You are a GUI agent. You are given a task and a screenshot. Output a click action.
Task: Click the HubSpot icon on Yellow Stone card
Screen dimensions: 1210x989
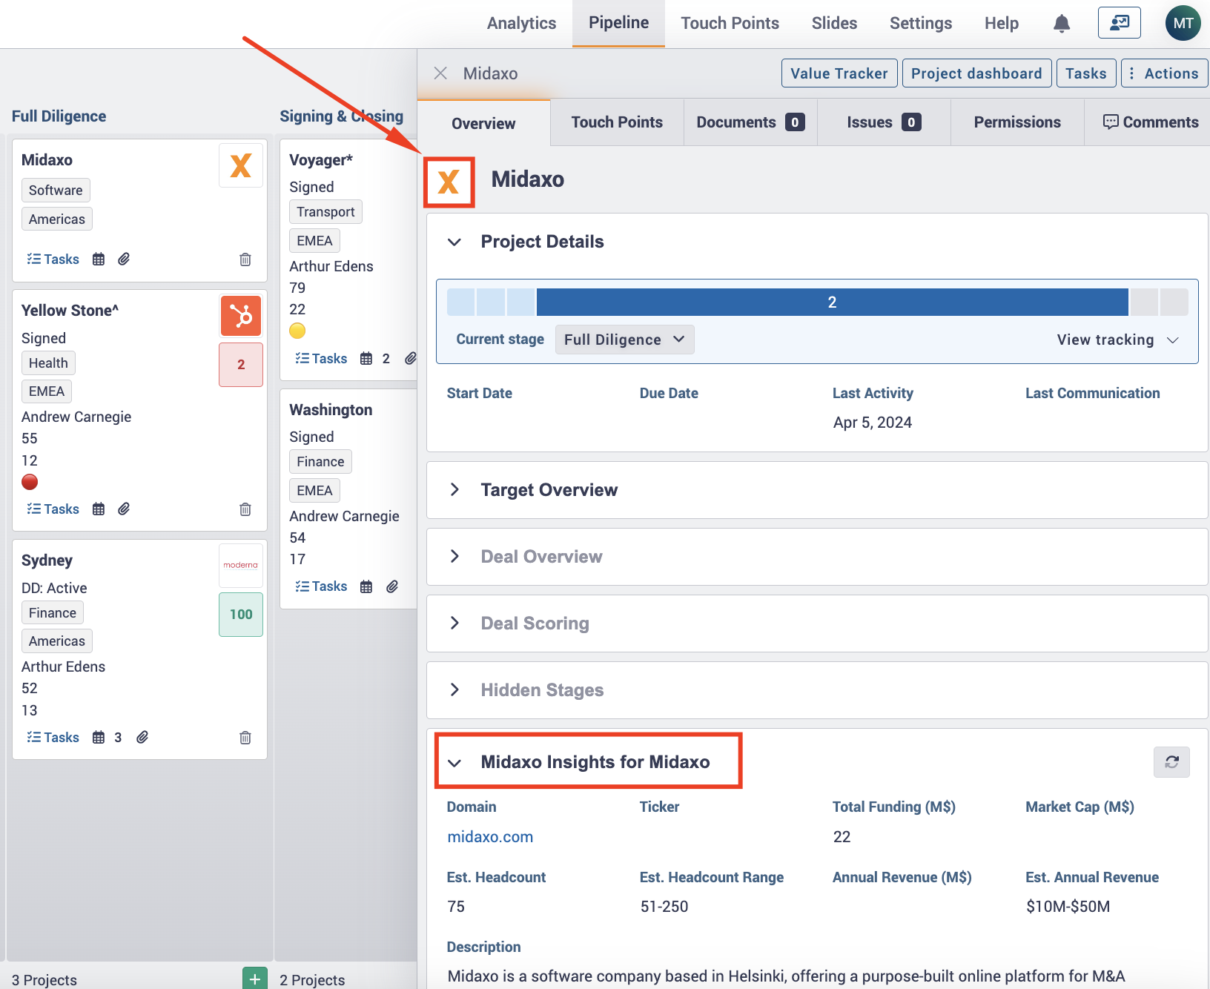[x=240, y=316]
